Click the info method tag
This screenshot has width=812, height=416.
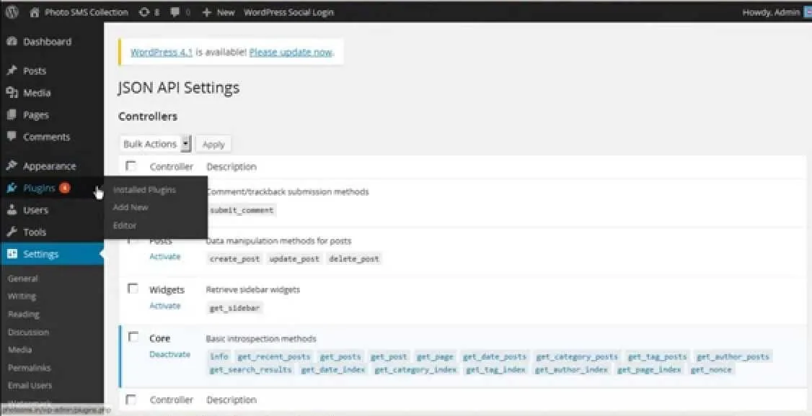click(x=219, y=356)
